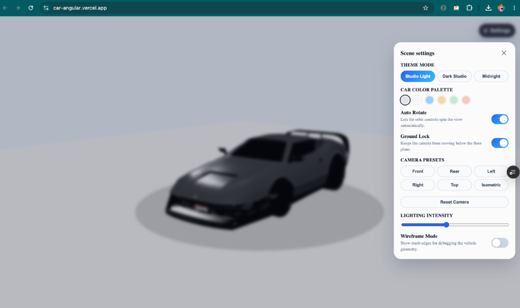
Task: Set camera to Front preset
Action: [417, 172]
